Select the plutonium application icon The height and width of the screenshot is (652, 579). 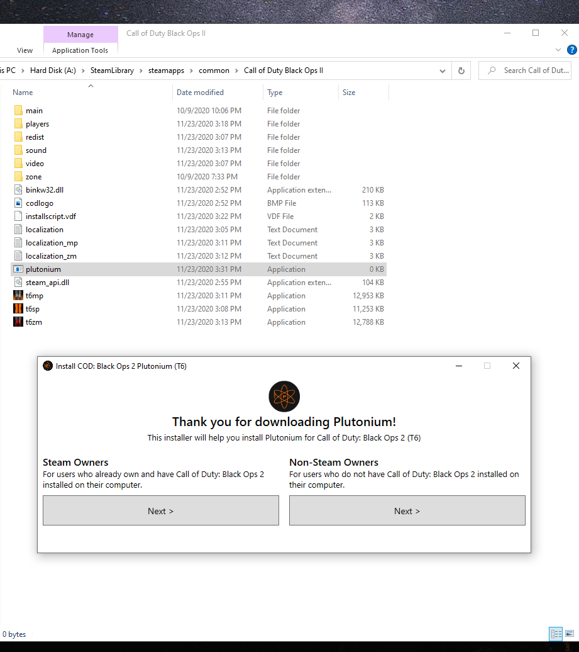[18, 269]
